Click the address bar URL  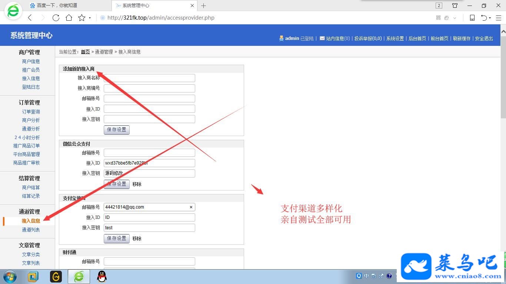pyautogui.click(x=161, y=18)
